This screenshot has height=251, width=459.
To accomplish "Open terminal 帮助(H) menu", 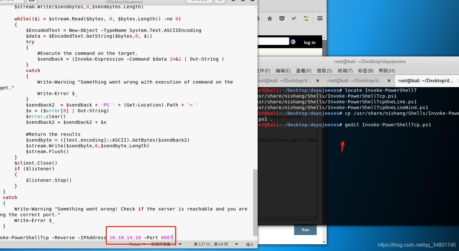I will (x=387, y=71).
